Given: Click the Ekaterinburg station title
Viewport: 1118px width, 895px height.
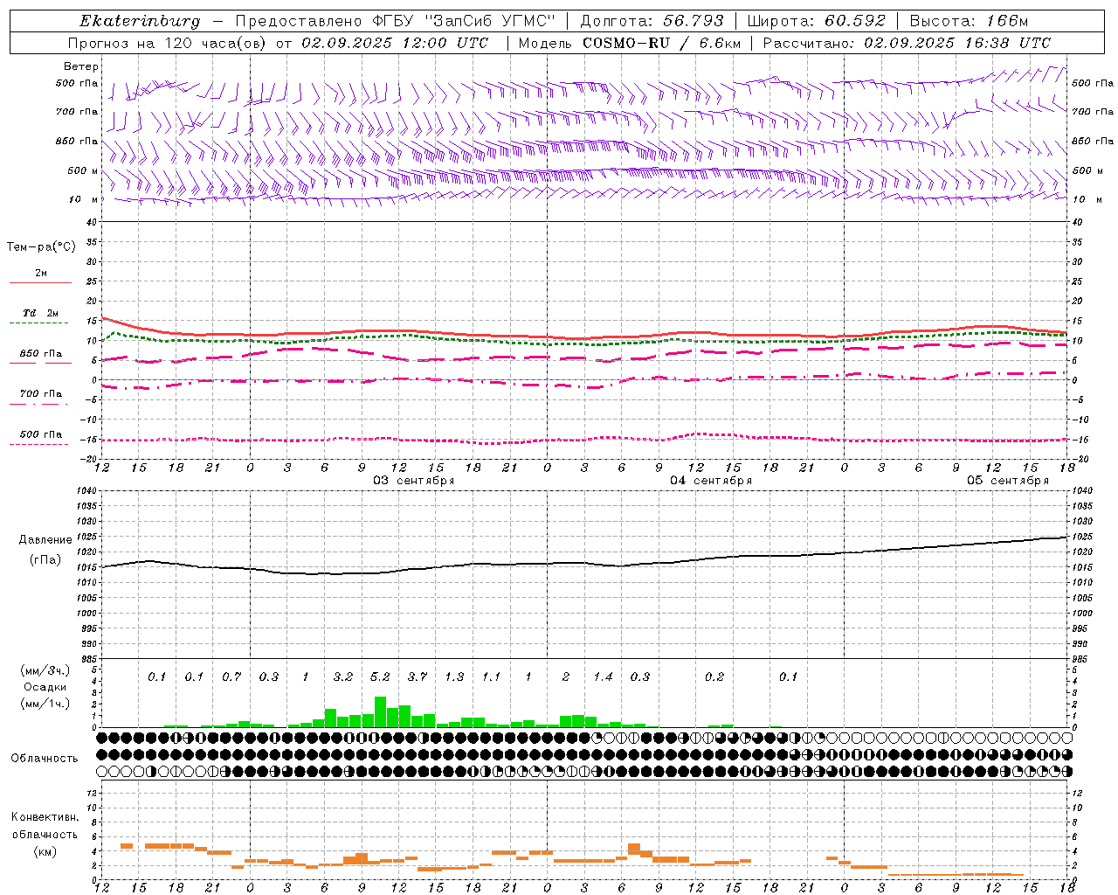Looking at the screenshot, I should point(140,21).
